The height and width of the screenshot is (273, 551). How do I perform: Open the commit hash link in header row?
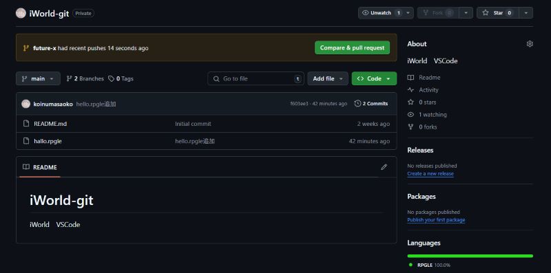(300, 104)
